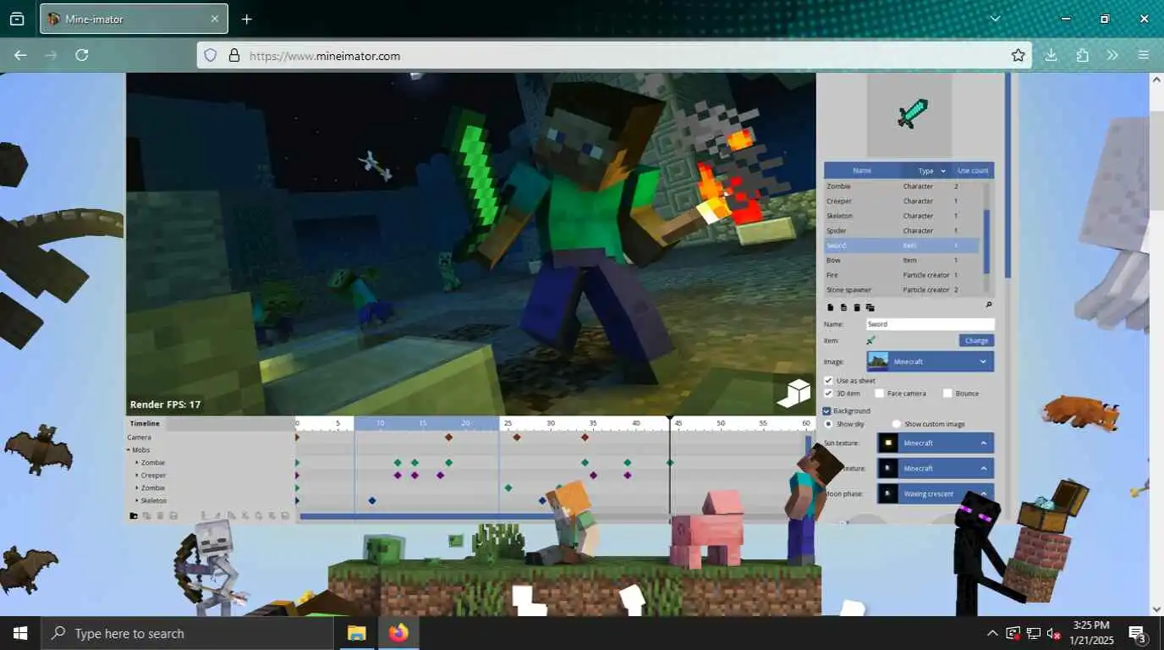This screenshot has height=650, width=1164.
Task: Open Firefox View from the tab bar
Action: click(x=17, y=19)
